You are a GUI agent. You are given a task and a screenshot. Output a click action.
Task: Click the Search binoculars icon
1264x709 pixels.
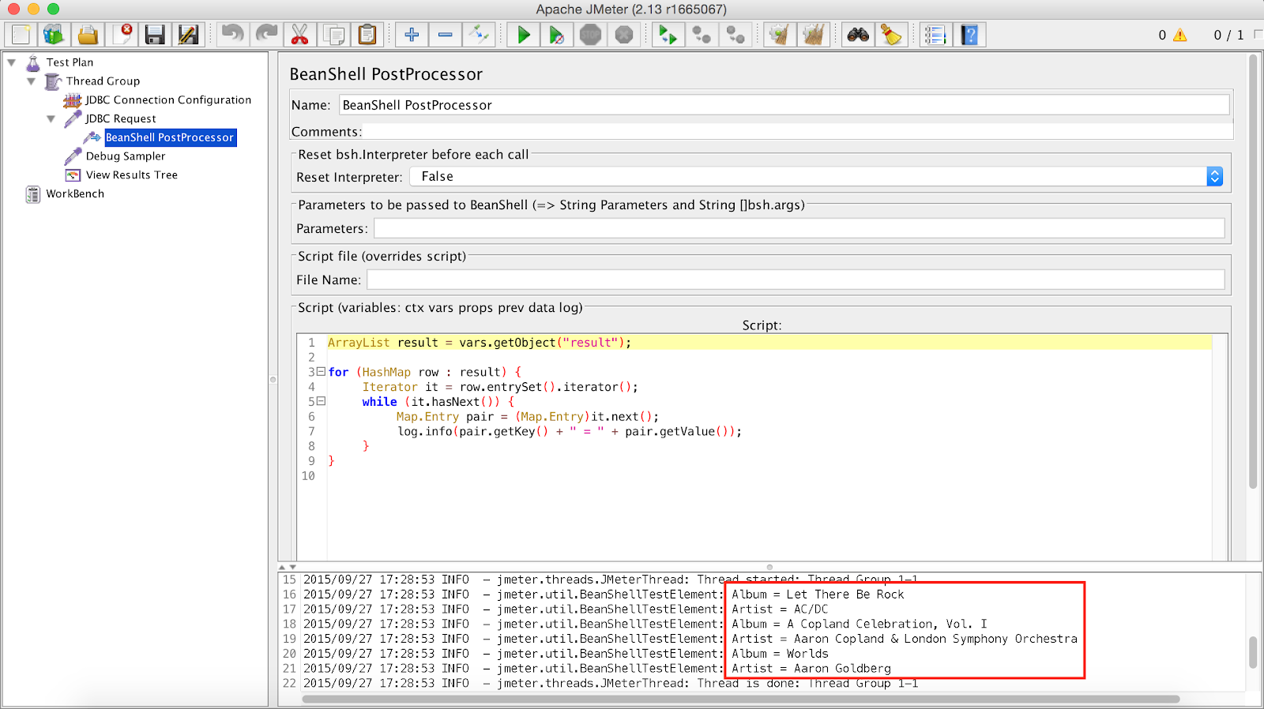(x=858, y=35)
